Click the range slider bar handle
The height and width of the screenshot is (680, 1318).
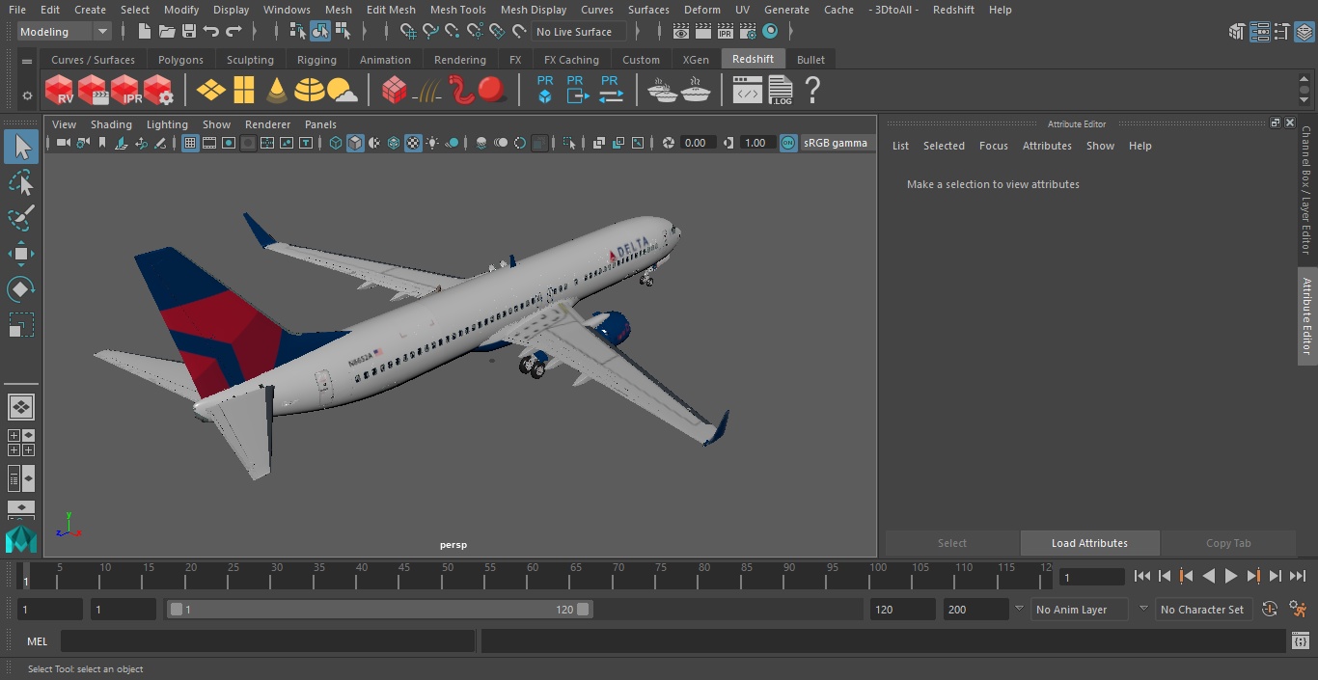pos(380,610)
